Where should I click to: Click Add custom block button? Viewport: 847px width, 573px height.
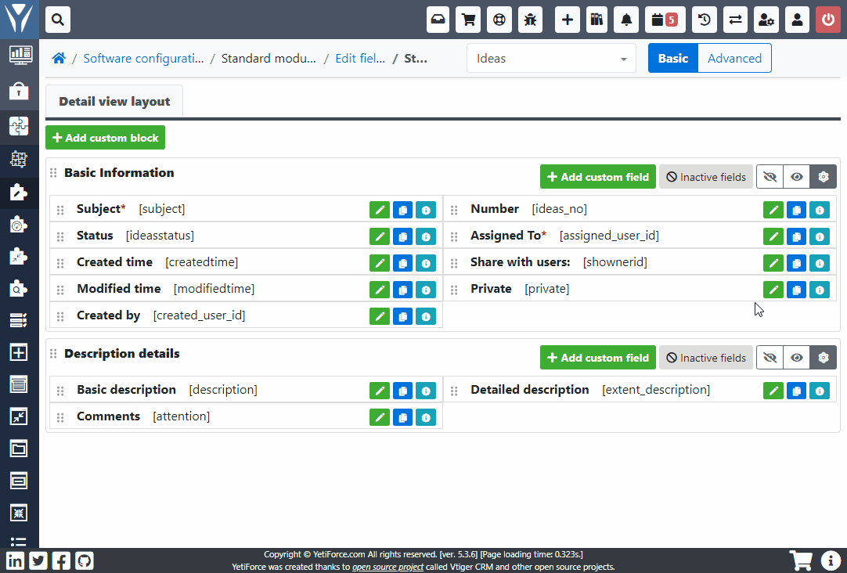tap(106, 138)
